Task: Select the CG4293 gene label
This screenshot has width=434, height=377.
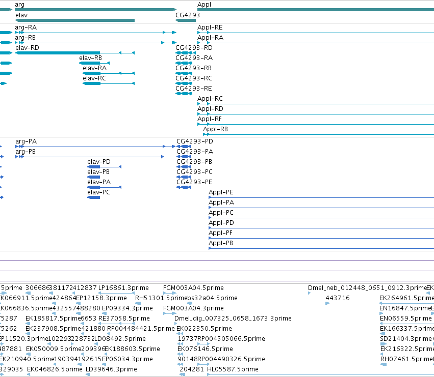Action: (188, 15)
